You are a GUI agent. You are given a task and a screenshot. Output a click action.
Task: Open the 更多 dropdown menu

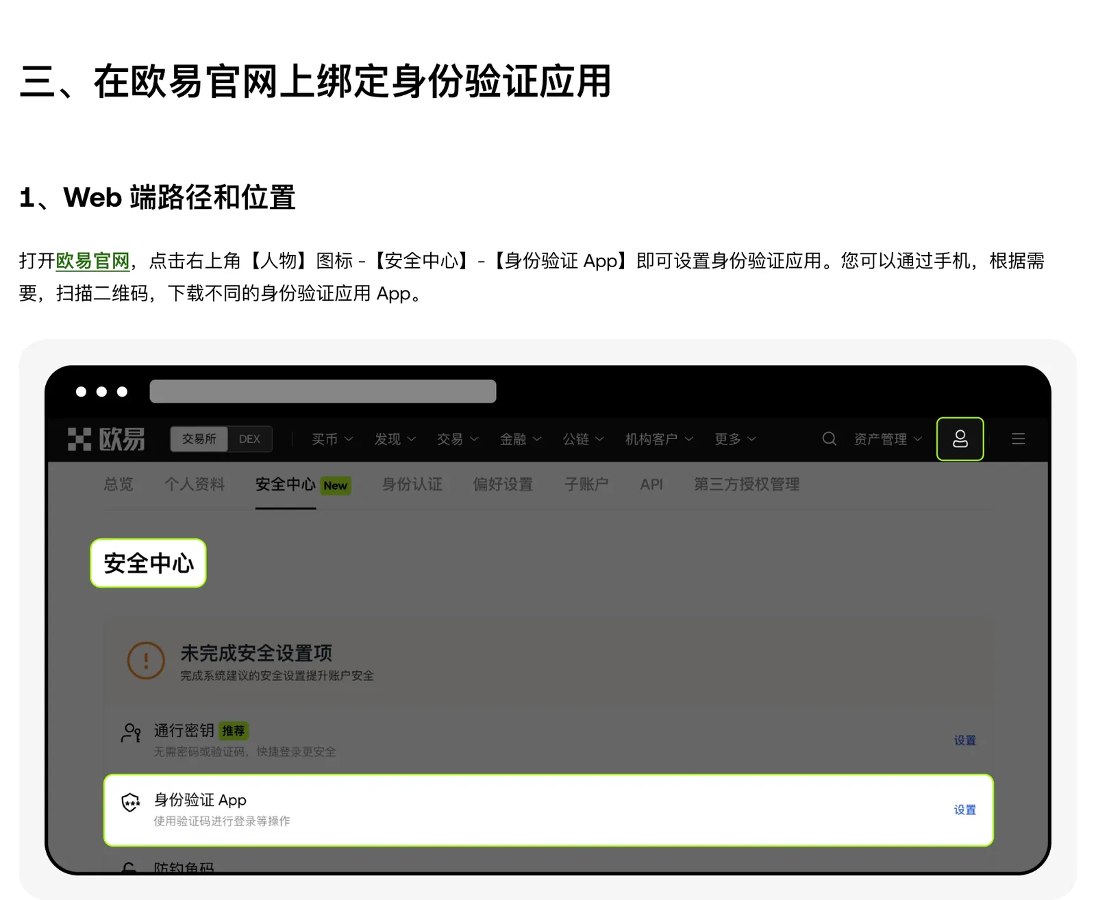(x=735, y=439)
